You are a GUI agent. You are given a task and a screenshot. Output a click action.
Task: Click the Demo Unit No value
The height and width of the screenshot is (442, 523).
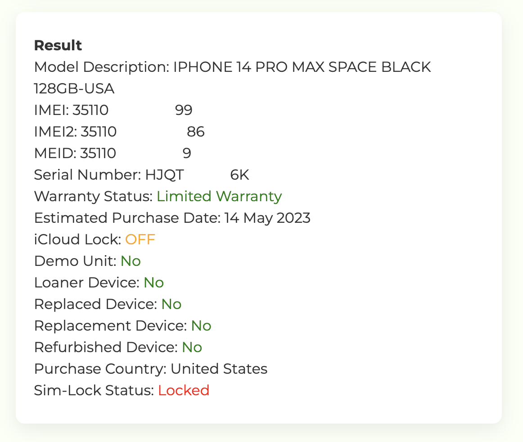131,261
